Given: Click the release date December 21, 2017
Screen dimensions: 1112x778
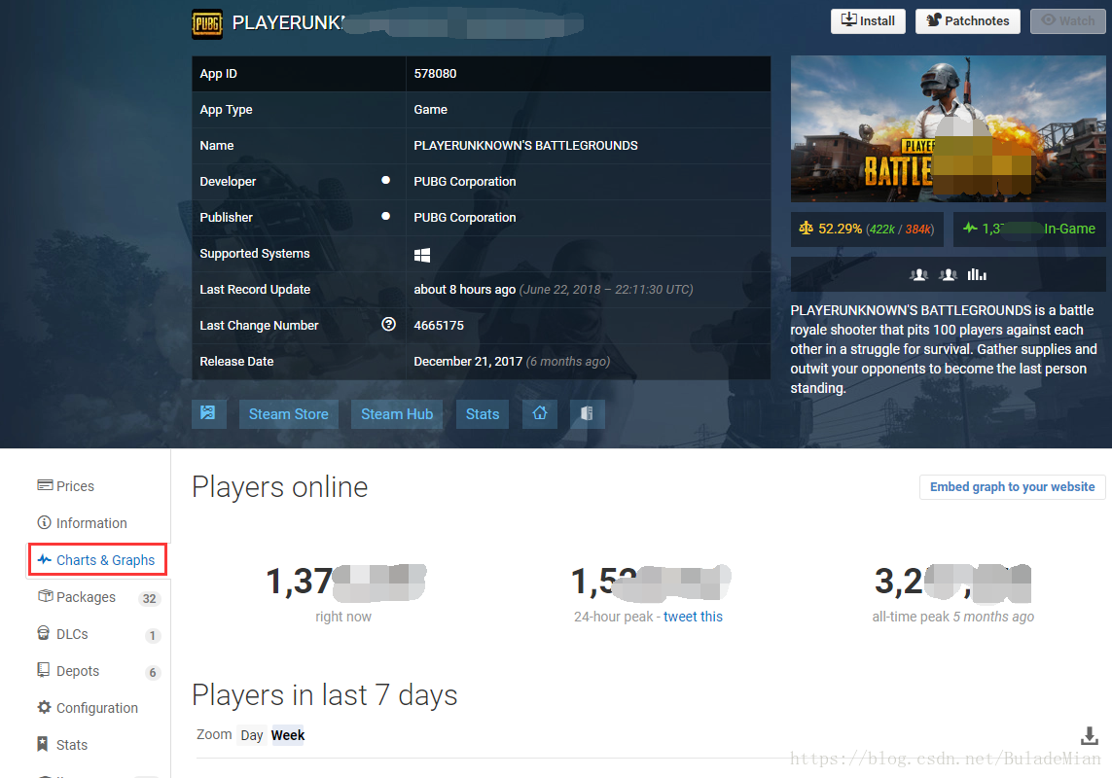Looking at the screenshot, I should point(468,361).
